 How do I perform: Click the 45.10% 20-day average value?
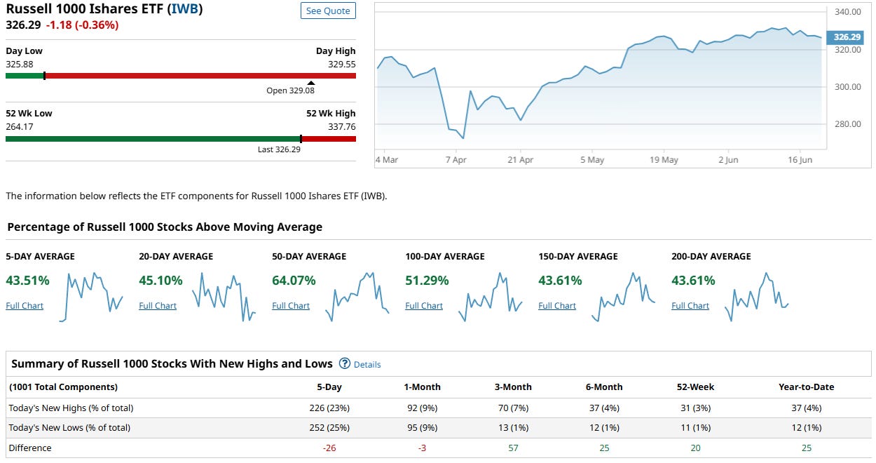pyautogui.click(x=161, y=281)
